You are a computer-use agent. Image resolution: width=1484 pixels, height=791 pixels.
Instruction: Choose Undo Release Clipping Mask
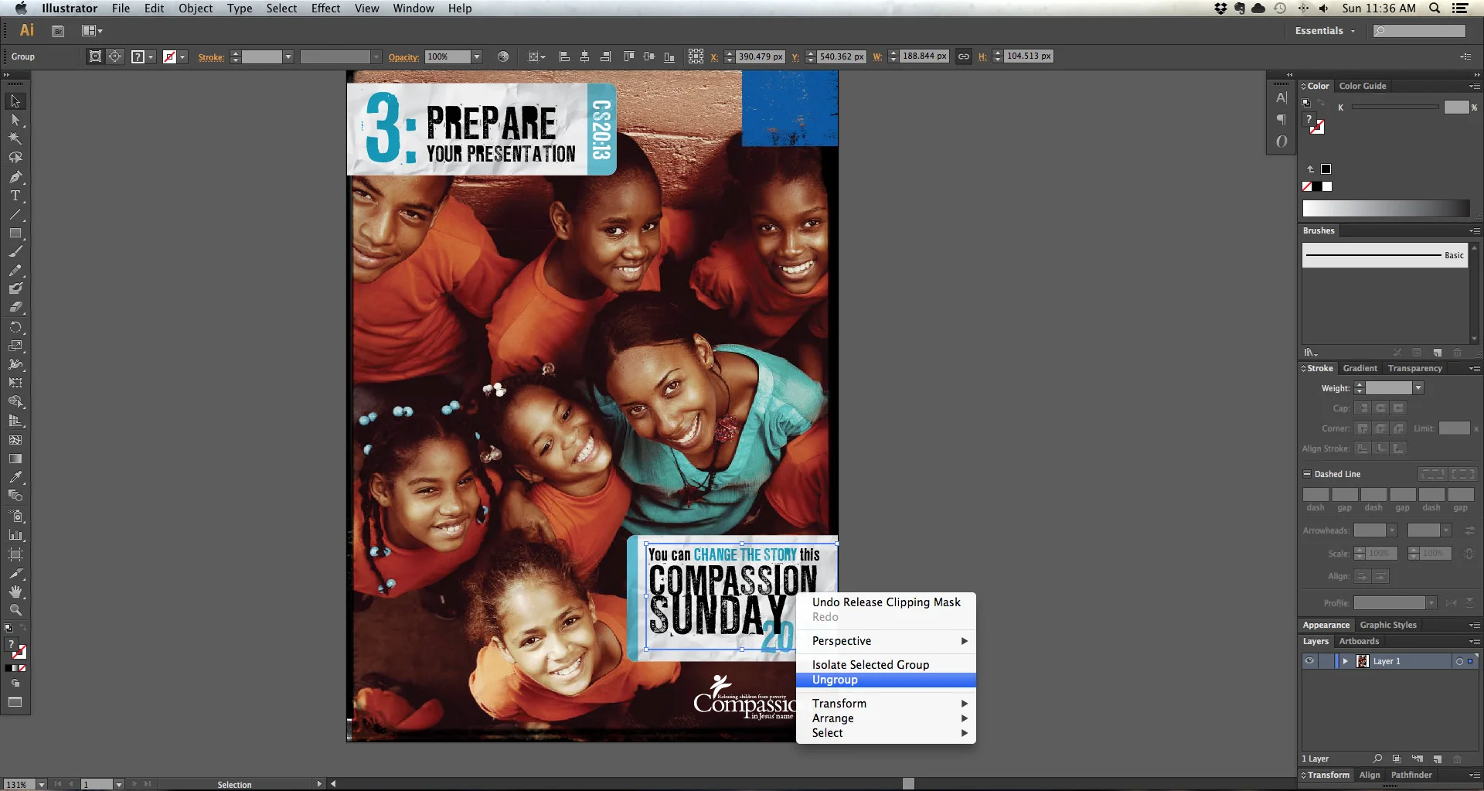[886, 602]
